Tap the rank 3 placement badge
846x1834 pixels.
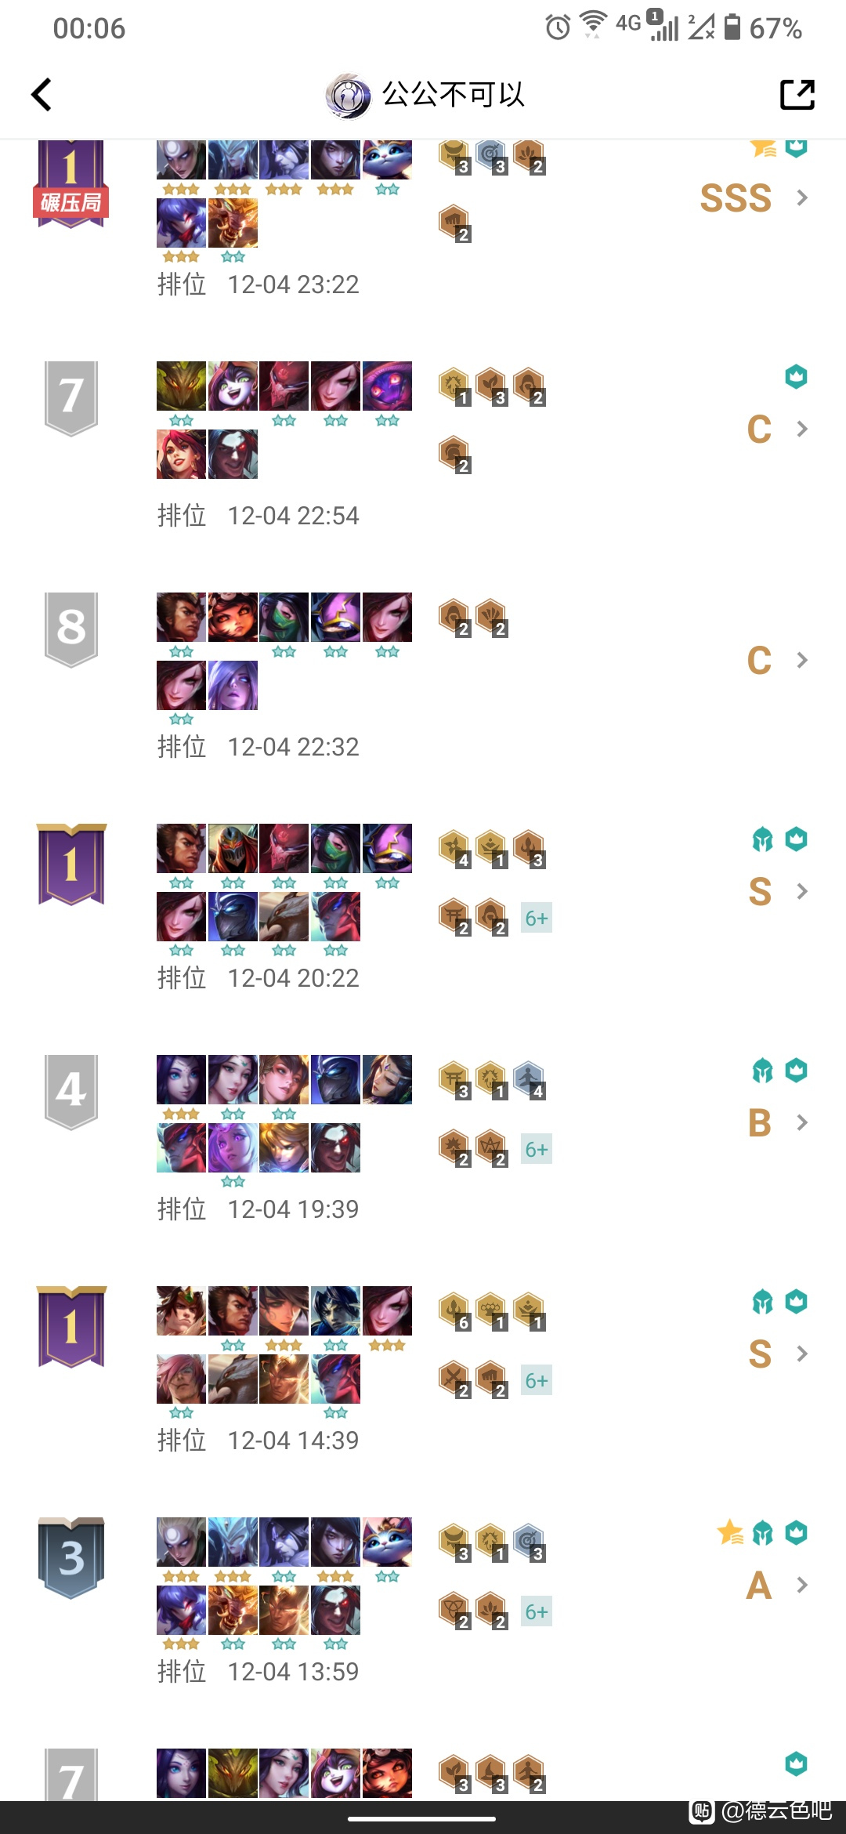coord(71,1558)
